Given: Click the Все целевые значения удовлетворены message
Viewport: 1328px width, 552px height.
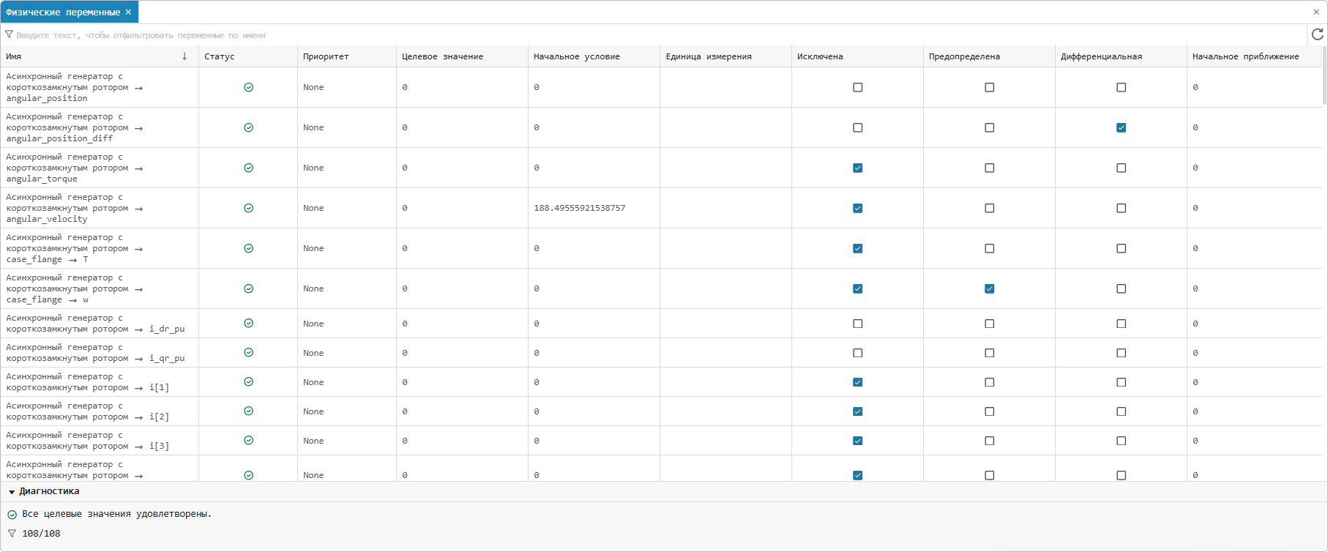Looking at the screenshot, I should (116, 514).
